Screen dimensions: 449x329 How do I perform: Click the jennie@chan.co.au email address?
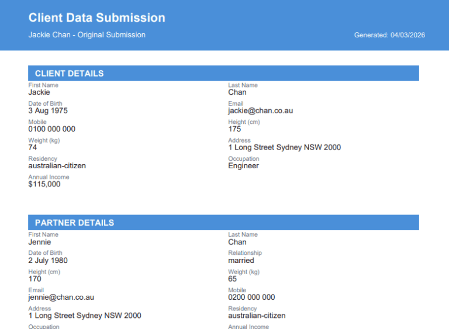click(x=61, y=297)
